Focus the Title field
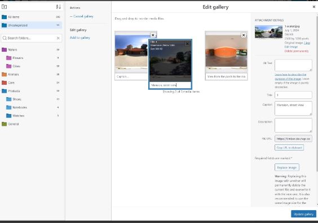This screenshot has width=318, height=223. tap(293, 95)
